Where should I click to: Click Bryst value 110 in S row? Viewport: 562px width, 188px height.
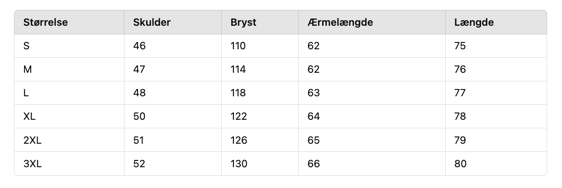238,46
